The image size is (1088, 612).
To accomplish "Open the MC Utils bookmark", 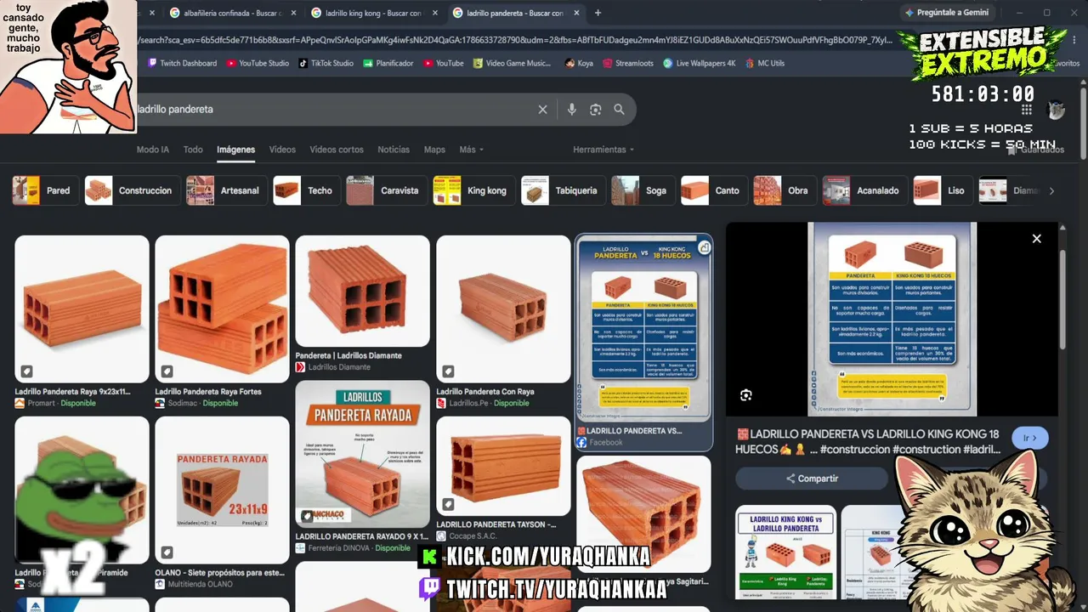I will [765, 63].
